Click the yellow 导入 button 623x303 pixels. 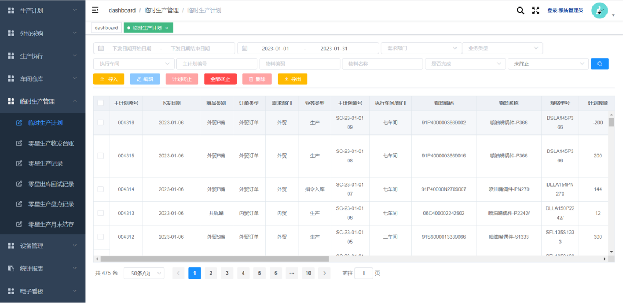[x=109, y=79]
